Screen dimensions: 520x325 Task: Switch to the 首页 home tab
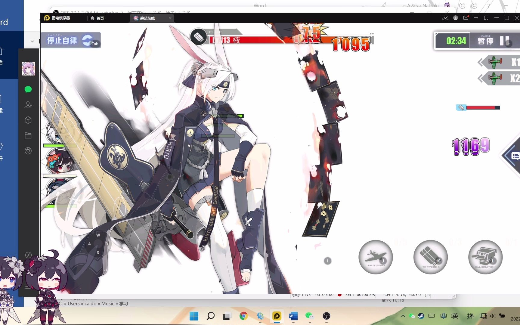97,18
